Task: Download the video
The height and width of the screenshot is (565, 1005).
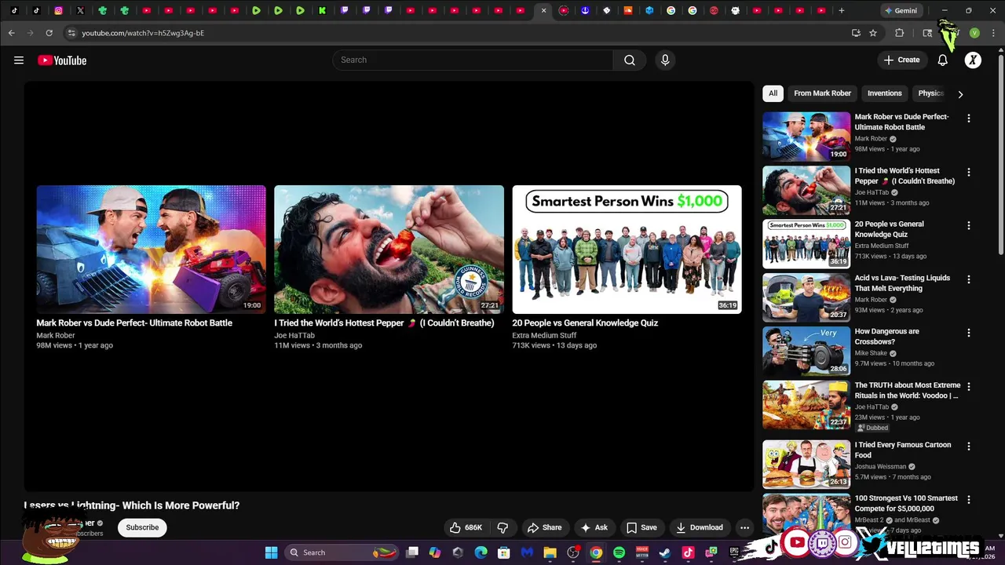Action: click(699, 527)
